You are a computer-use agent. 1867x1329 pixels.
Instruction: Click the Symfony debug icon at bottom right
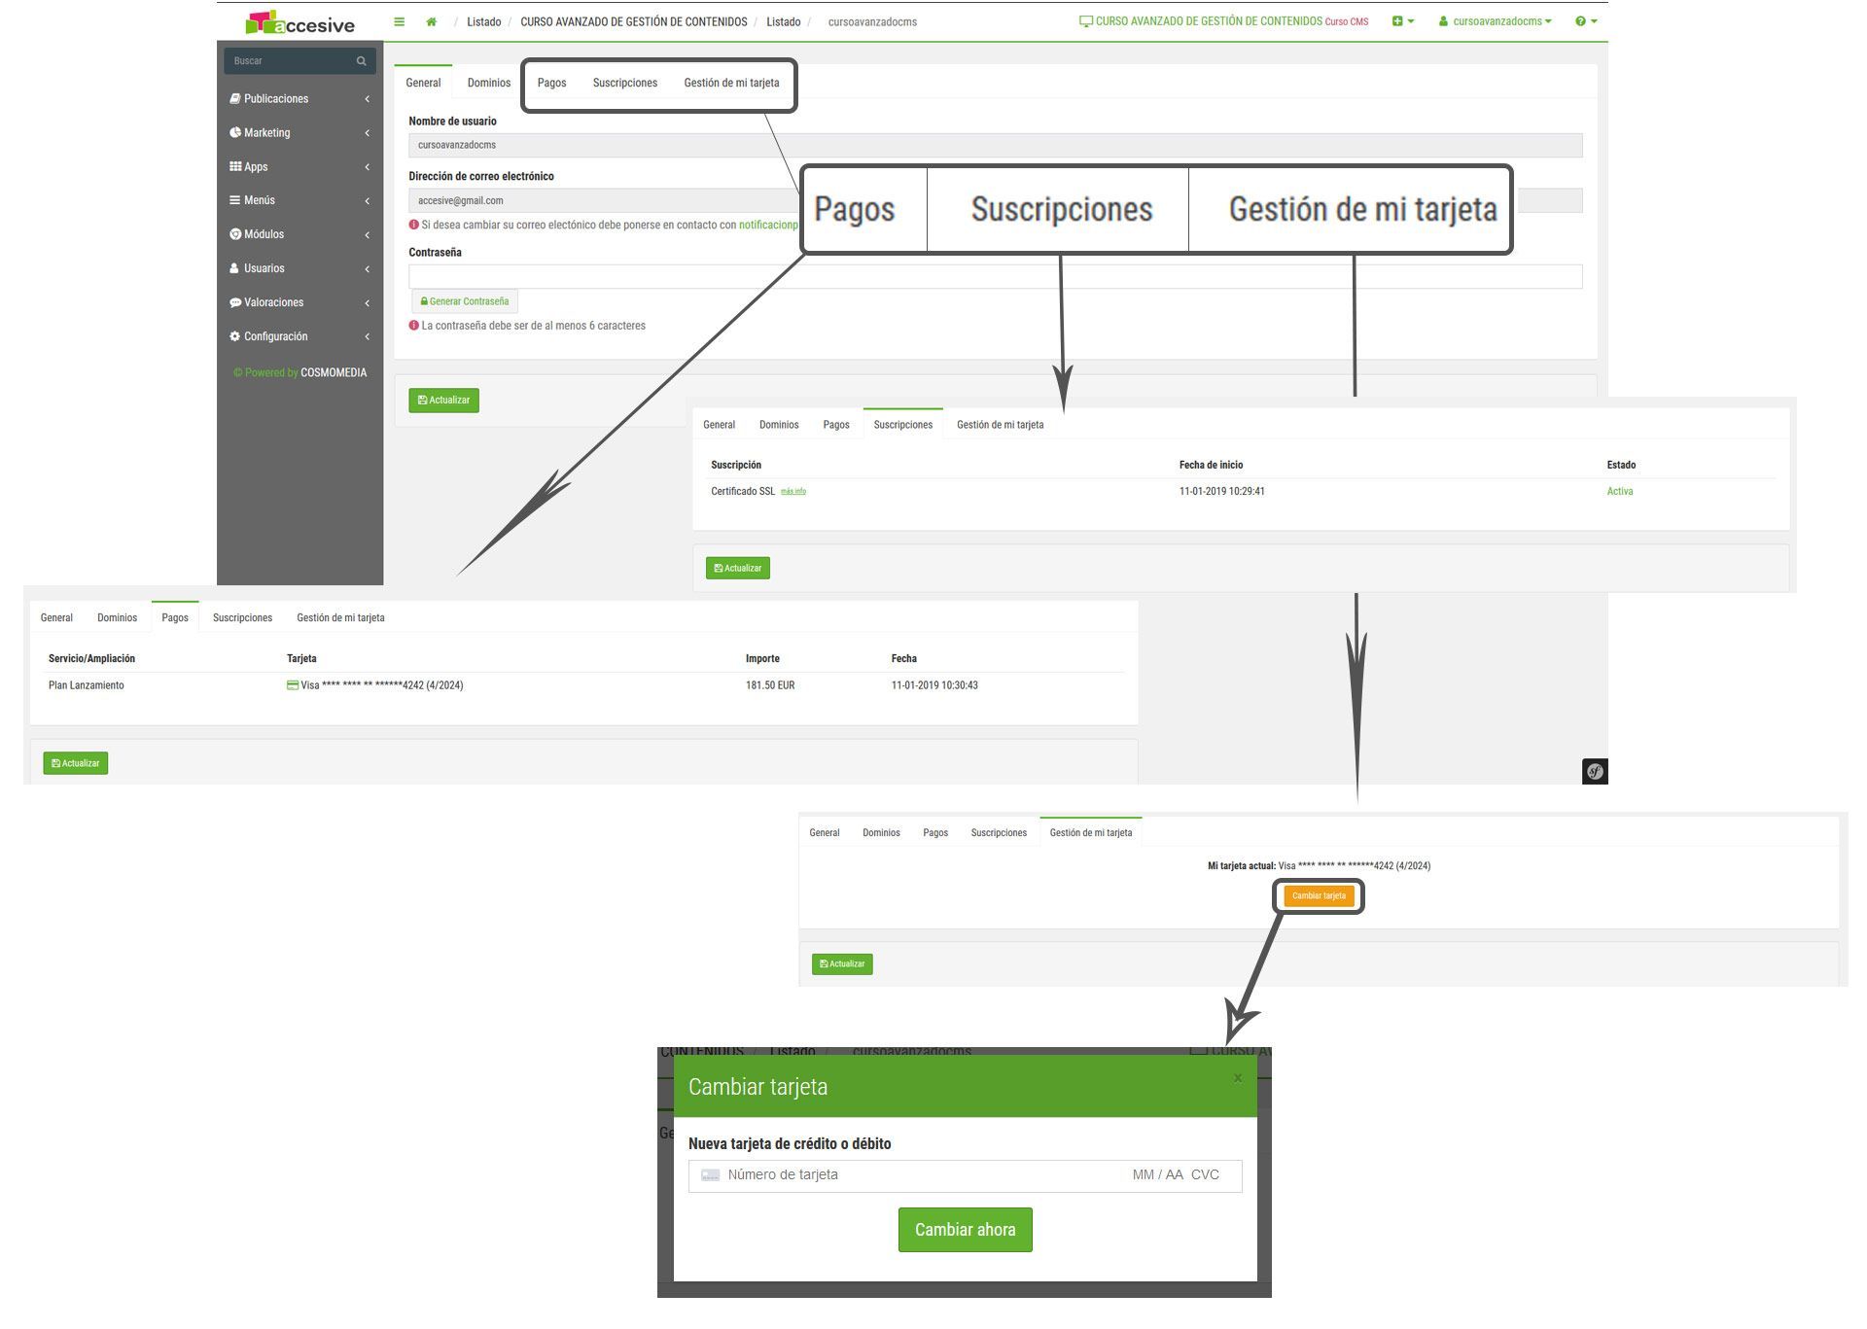click(1595, 771)
